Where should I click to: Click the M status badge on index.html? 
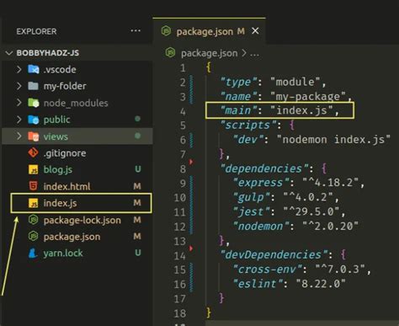(137, 186)
